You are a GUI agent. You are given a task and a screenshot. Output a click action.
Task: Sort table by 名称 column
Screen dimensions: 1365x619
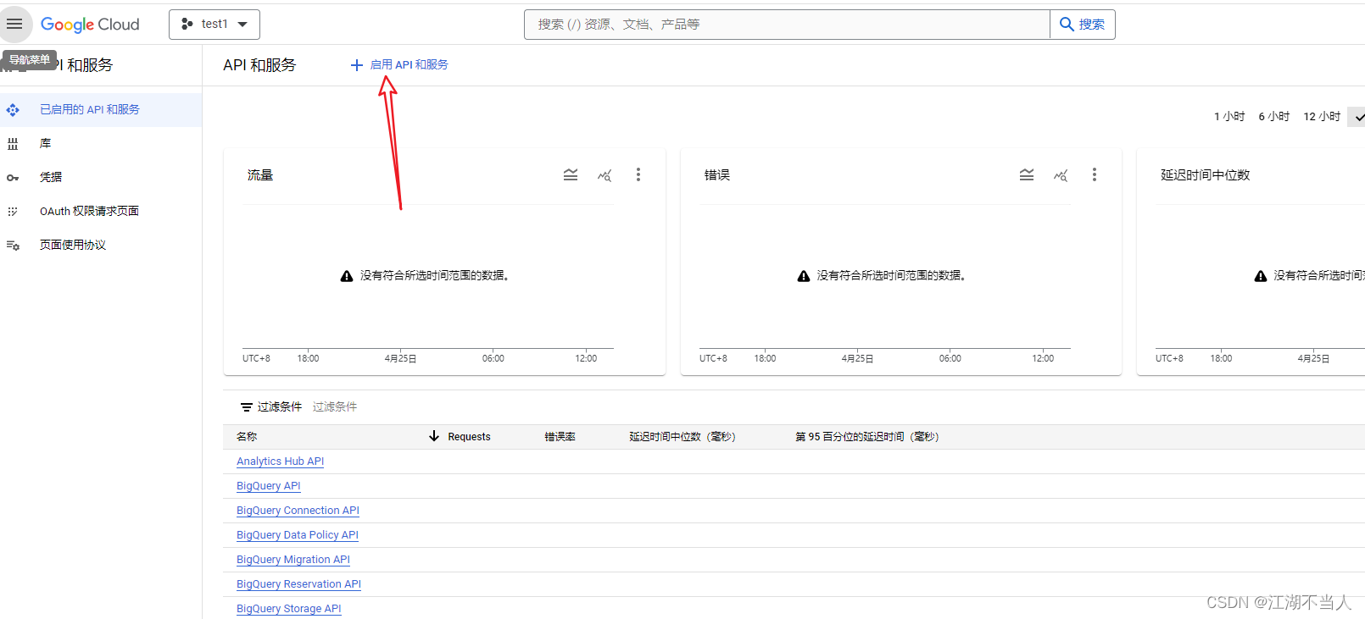pos(247,437)
